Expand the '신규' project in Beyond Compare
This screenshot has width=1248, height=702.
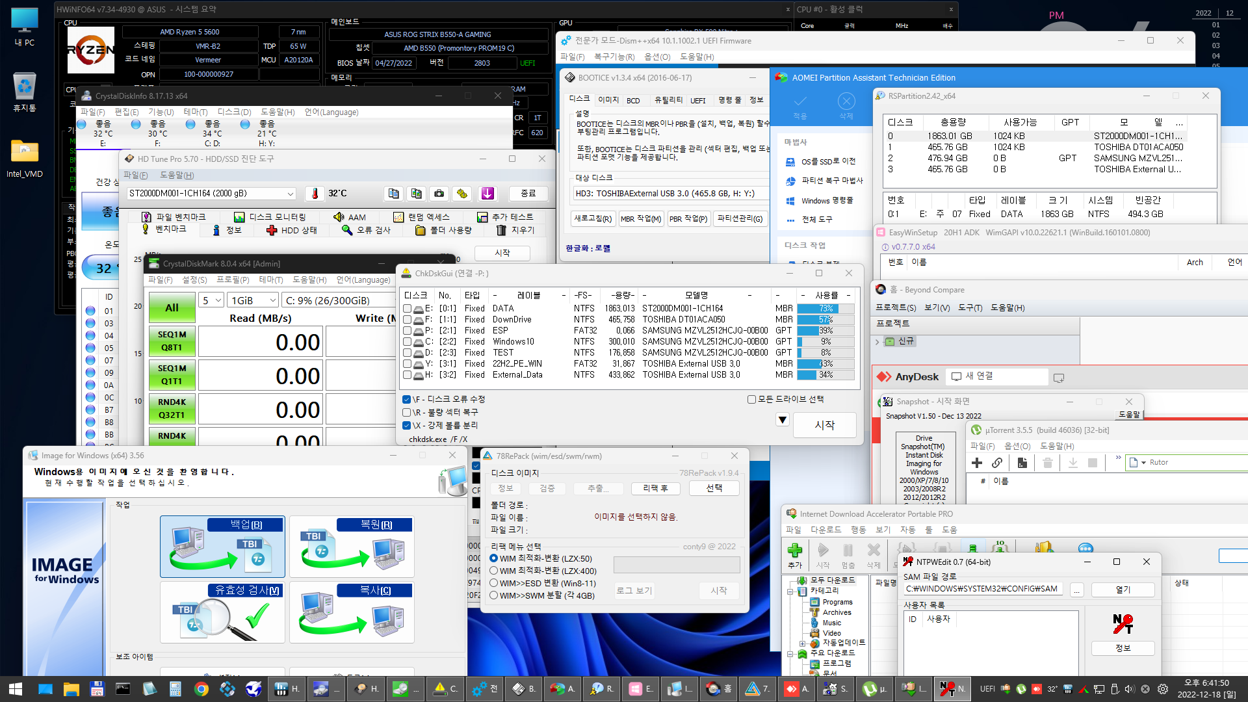pyautogui.click(x=877, y=342)
